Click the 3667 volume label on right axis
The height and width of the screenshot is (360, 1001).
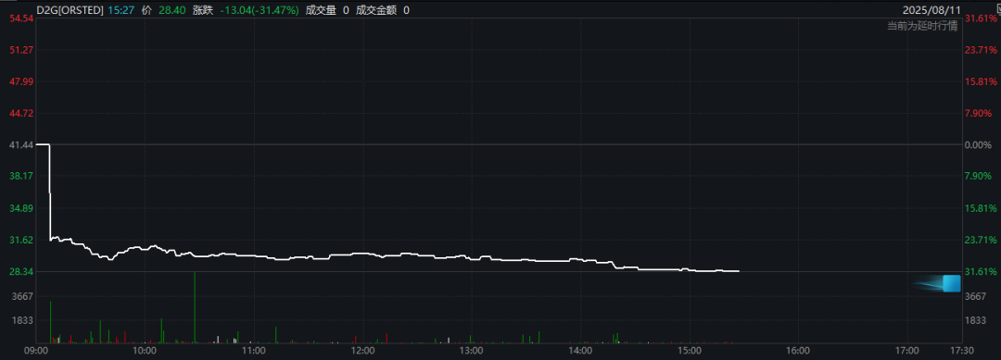click(974, 296)
